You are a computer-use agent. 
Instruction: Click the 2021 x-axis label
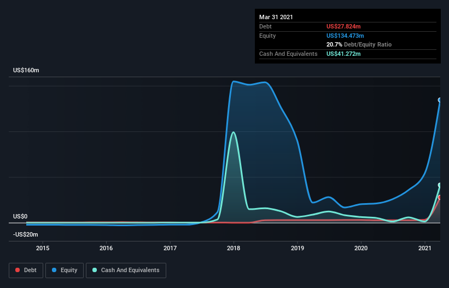coord(424,248)
